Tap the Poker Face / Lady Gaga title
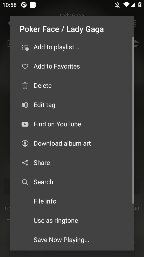This screenshot has height=257, width=144. pos(62,29)
